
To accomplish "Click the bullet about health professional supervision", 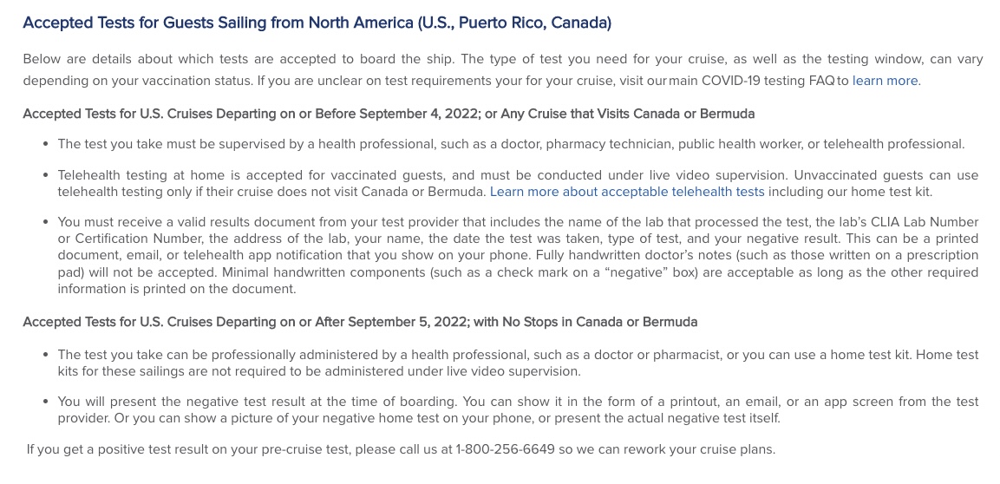I will pyautogui.click(x=511, y=144).
